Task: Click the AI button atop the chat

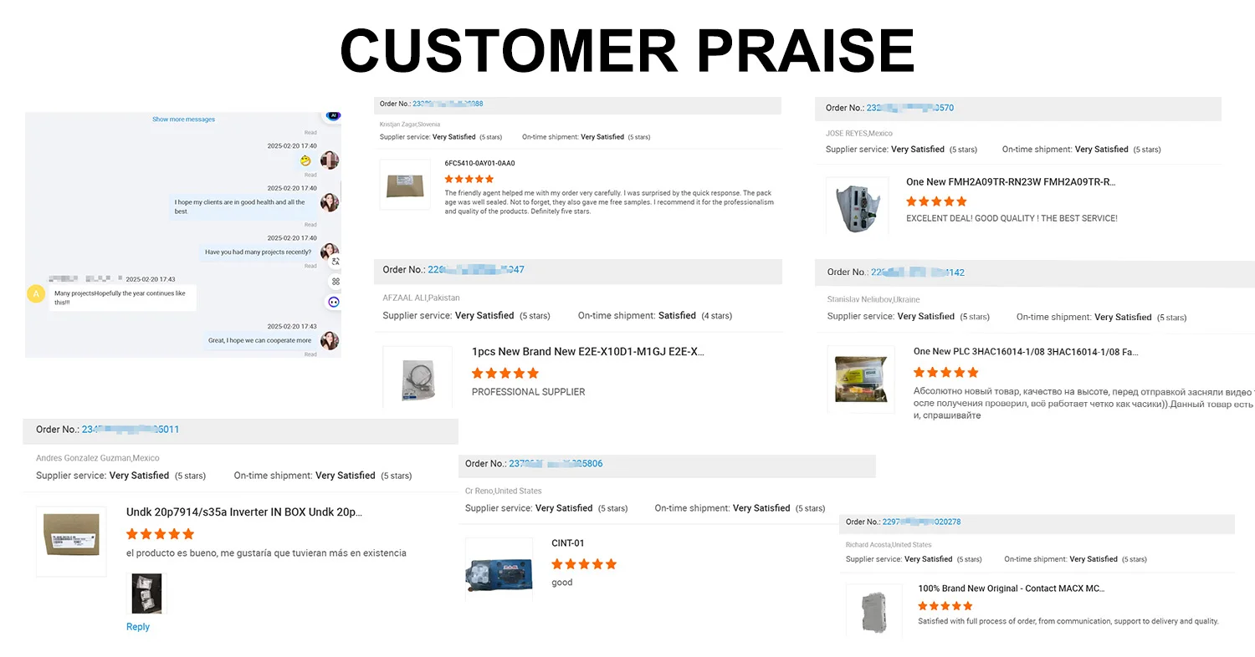Action: tap(332, 115)
